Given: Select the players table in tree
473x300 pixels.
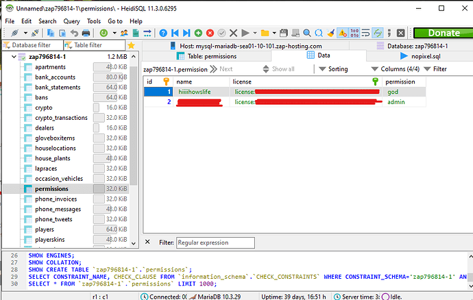Looking at the screenshot, I should point(45,229).
